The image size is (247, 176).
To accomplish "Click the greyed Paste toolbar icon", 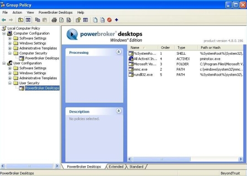I will [45, 20].
